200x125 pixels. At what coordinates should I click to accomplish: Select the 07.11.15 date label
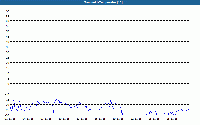coord(46,119)
